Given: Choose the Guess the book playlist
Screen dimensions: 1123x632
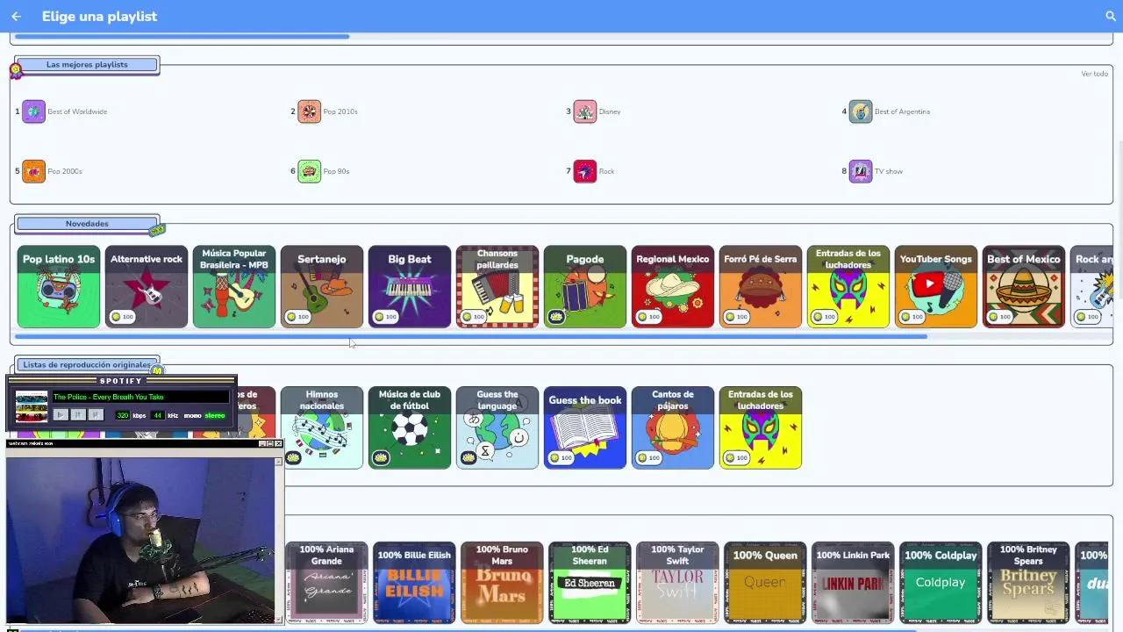Looking at the screenshot, I should pyautogui.click(x=585, y=427).
